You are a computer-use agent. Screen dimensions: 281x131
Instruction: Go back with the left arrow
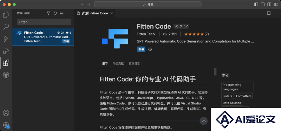(x=82, y=5)
